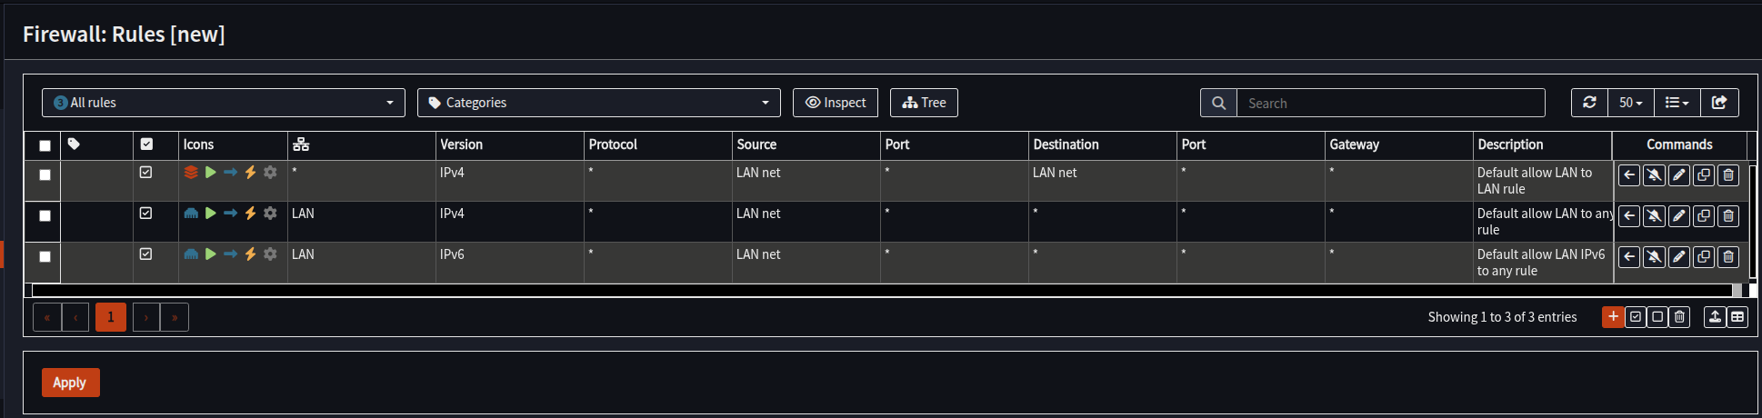
Task: Open the 50 rows-per-page dropdown
Action: pyautogui.click(x=1630, y=103)
